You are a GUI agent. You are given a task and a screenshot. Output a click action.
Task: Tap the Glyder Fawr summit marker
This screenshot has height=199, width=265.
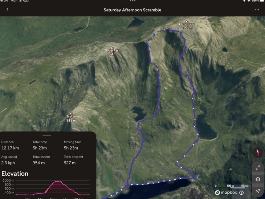coord(187,21)
